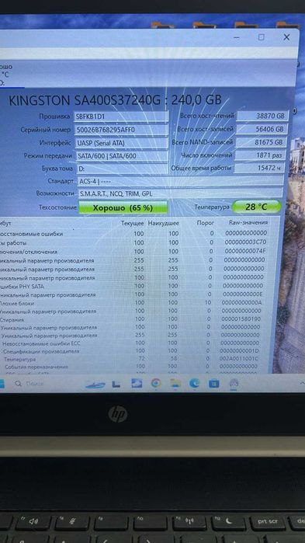Click the Техсостояние label
Image resolution: width=305 pixels, height=543 pixels.
(57, 207)
